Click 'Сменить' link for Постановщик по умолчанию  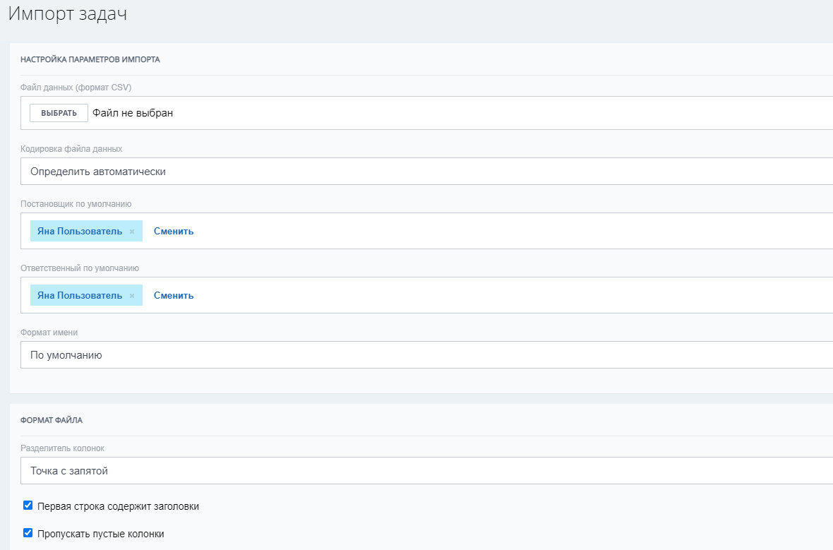click(174, 232)
